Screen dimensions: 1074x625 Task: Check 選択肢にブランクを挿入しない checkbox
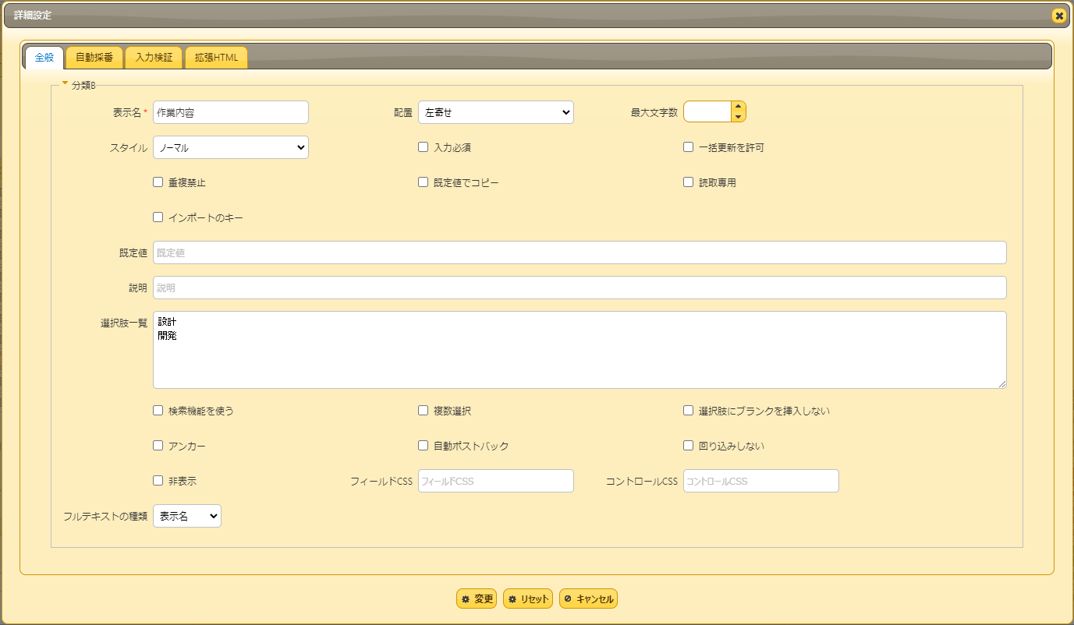(x=689, y=410)
